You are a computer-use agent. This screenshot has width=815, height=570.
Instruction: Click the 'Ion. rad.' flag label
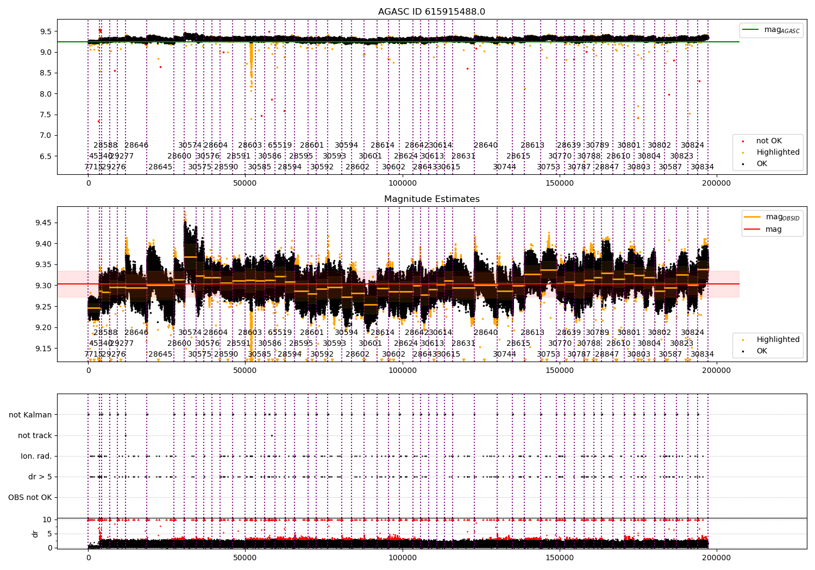point(36,456)
